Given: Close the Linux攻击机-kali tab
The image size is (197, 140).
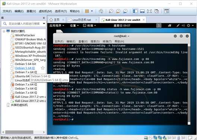Looking at the screenshot, I should [96, 20].
